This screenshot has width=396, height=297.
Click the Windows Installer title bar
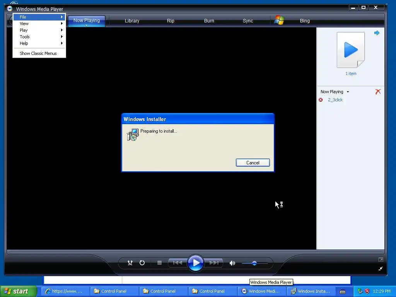[198, 119]
